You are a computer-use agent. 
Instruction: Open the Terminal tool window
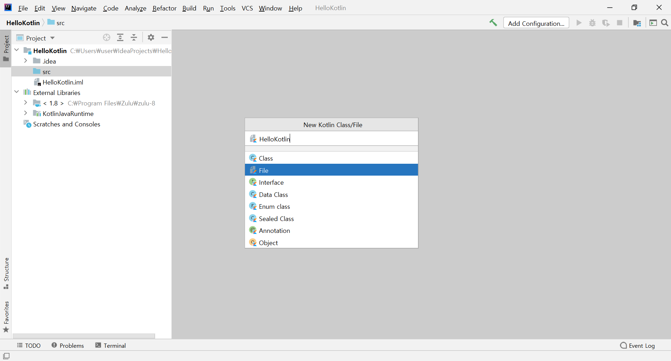[110, 345]
